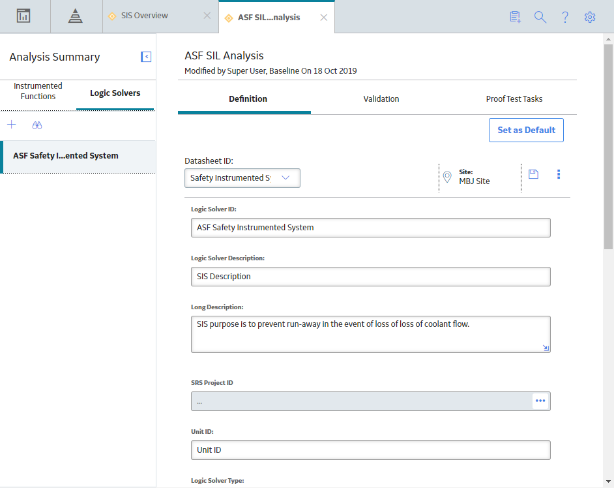Viewport: 614px width, 488px height.
Task: Click the Unit ID input field
Action: [x=370, y=450]
